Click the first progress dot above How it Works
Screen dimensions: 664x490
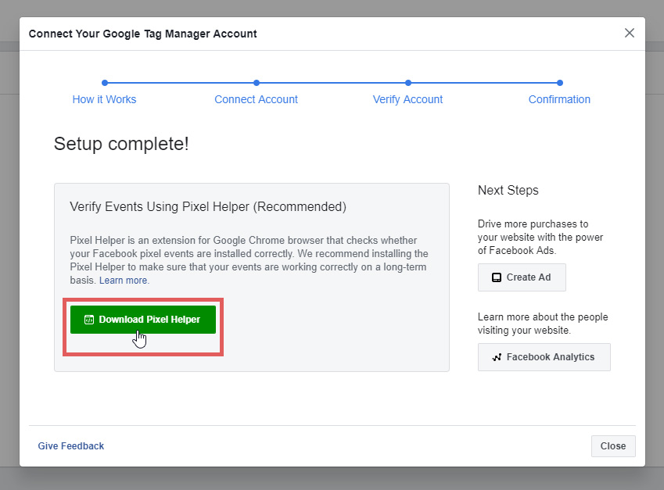click(105, 83)
